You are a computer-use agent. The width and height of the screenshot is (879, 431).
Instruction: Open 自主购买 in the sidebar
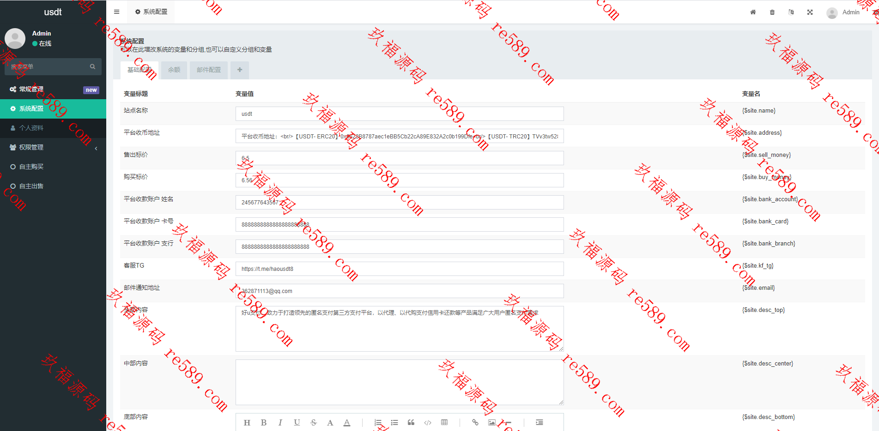pyautogui.click(x=53, y=167)
